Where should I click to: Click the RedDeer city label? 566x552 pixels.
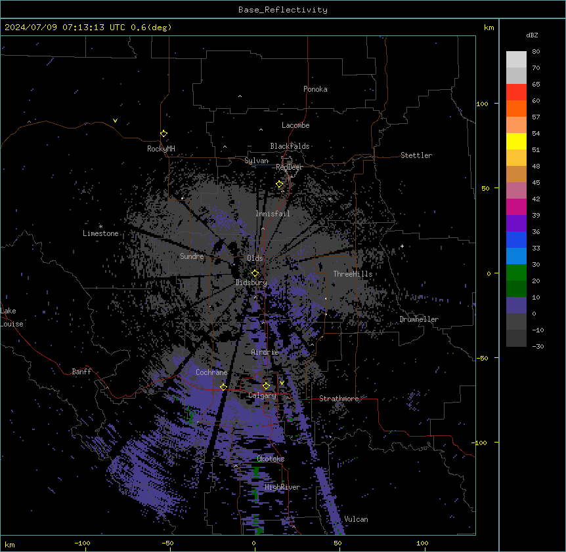click(289, 167)
